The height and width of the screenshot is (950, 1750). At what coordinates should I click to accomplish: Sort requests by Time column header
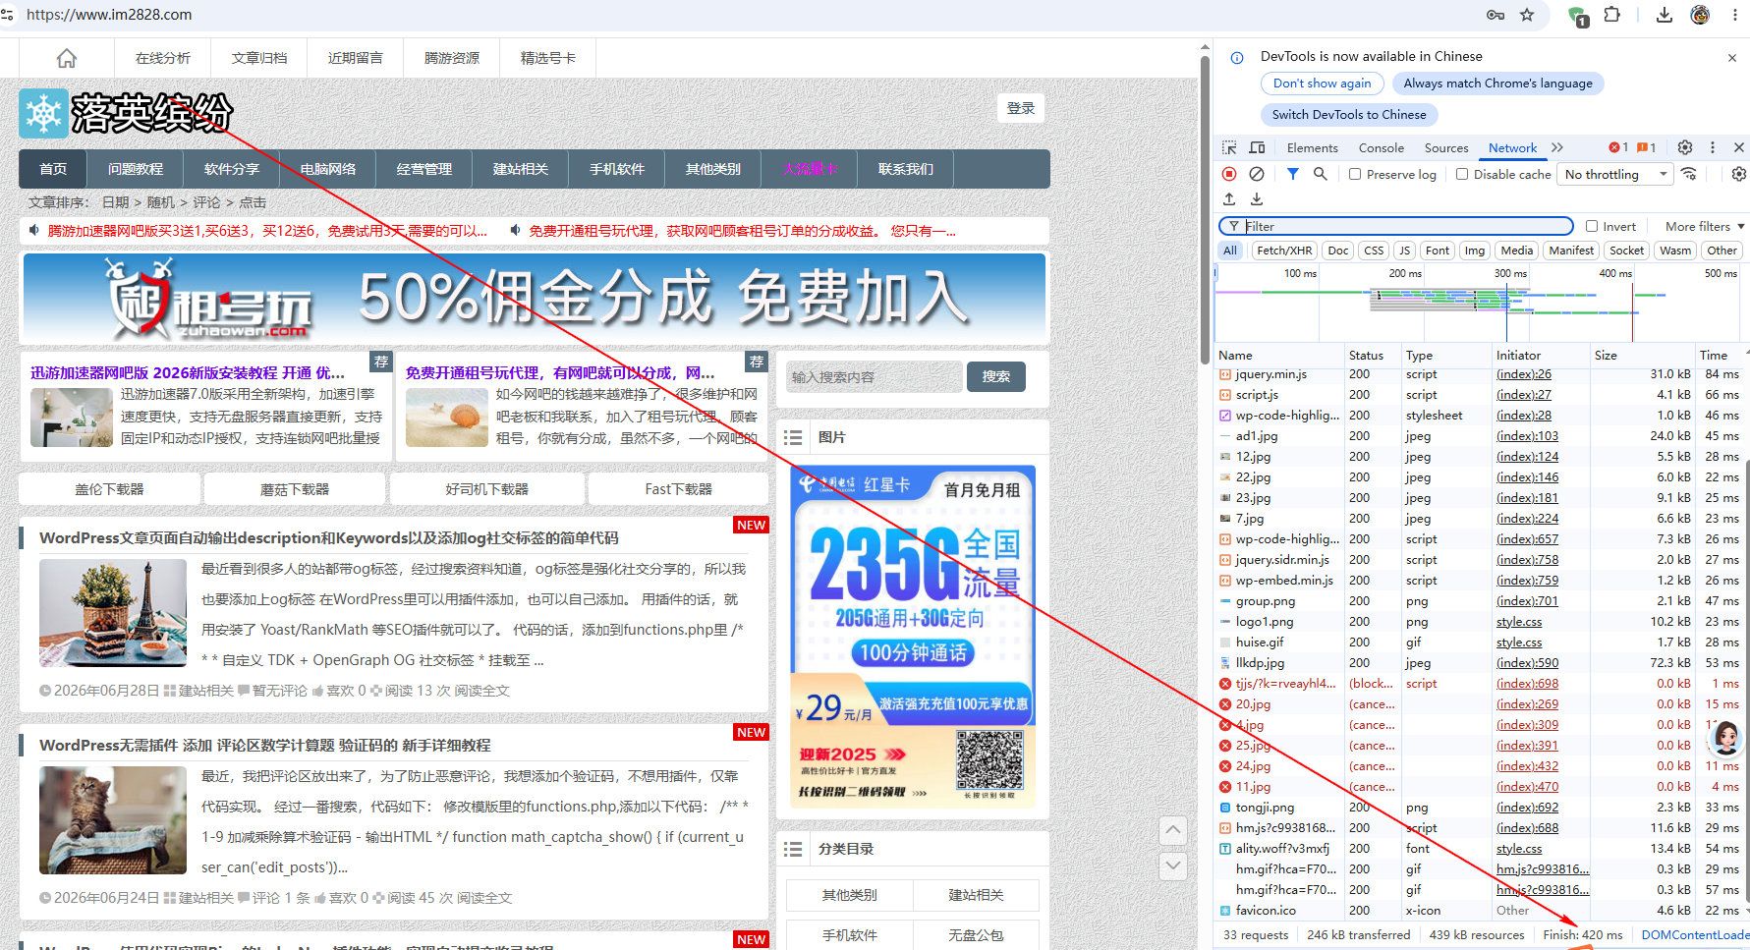1719,355
